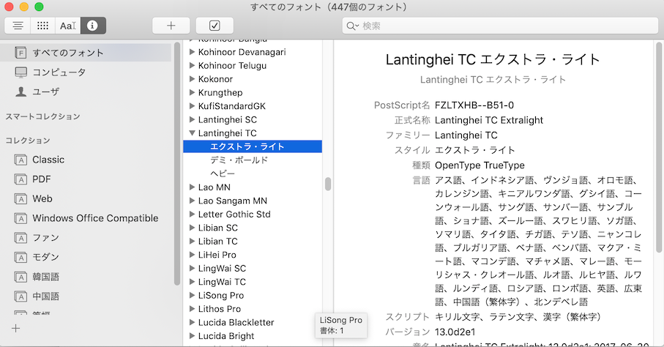Click the ファン collection label
Image resolution: width=664 pixels, height=347 pixels.
point(45,238)
